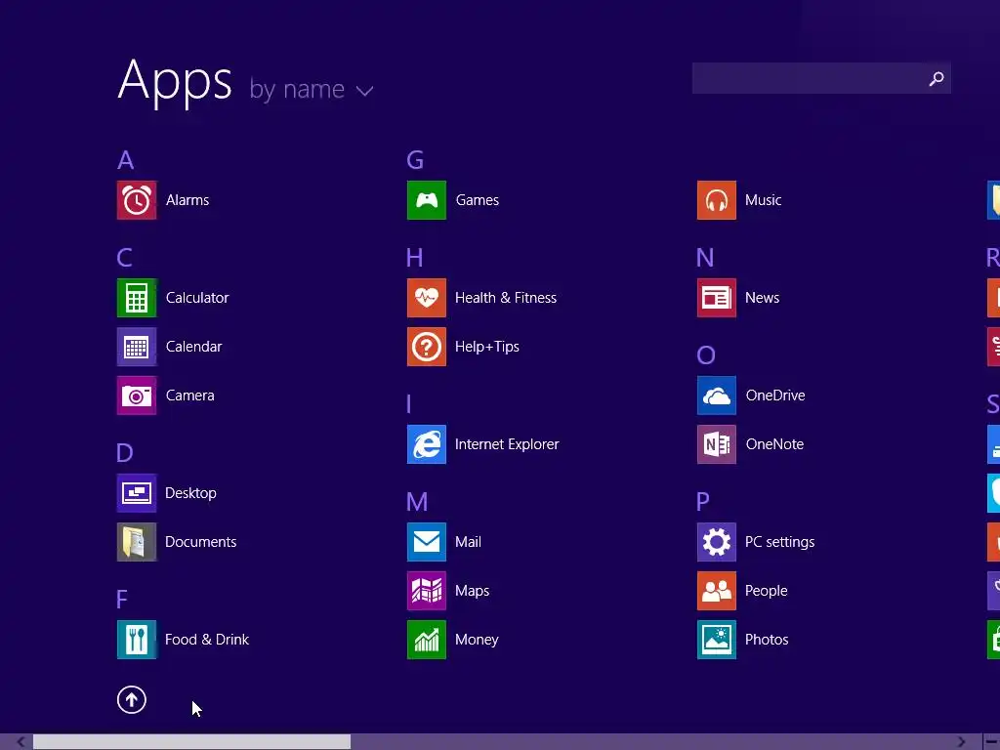Click the 'Calculator' label text
The height and width of the screenshot is (750, 1000).
click(197, 298)
